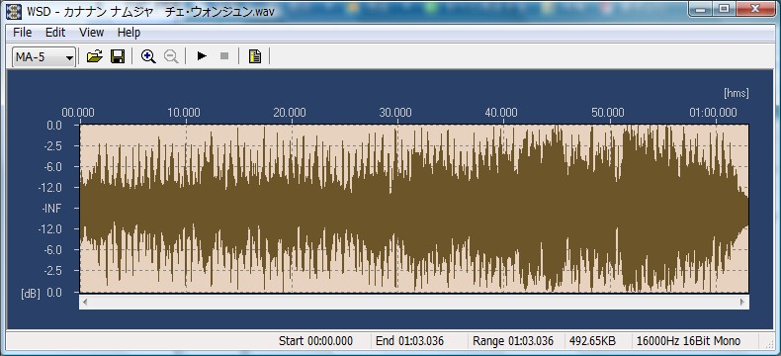Click the horizontal scrollbar track below waveform
Viewport: 781px width, 356px height.
[x=414, y=302]
